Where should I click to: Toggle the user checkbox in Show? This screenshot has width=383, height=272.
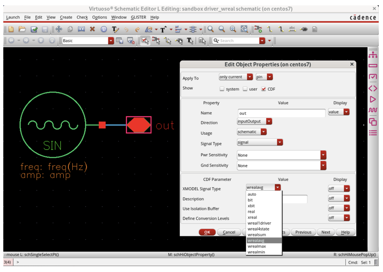pos(245,89)
